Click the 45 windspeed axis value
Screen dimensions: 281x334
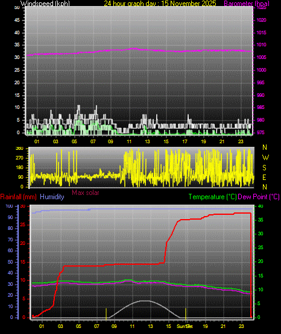[x=17, y=20]
